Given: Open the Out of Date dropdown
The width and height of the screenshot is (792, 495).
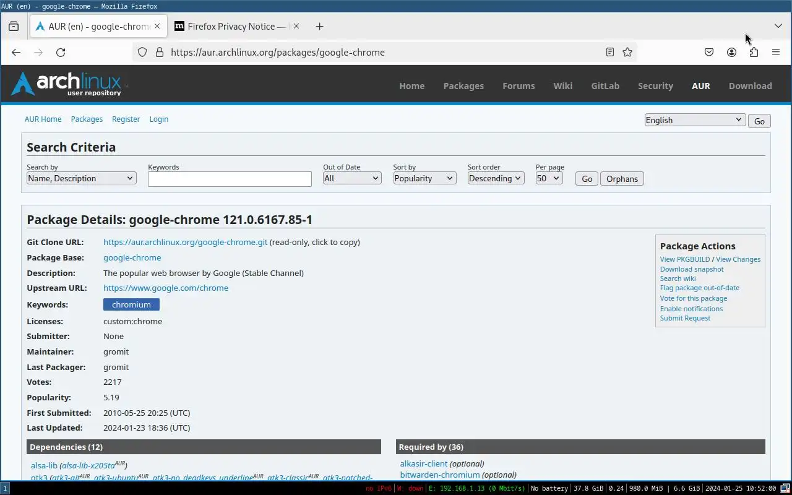Looking at the screenshot, I should (352, 178).
